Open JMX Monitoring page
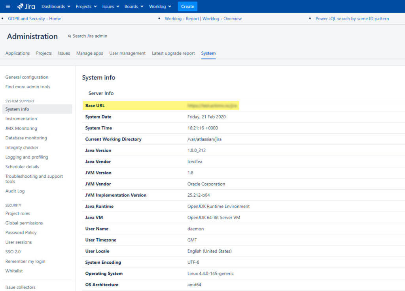Screen dimensions: 405x291 pyautogui.click(x=21, y=128)
